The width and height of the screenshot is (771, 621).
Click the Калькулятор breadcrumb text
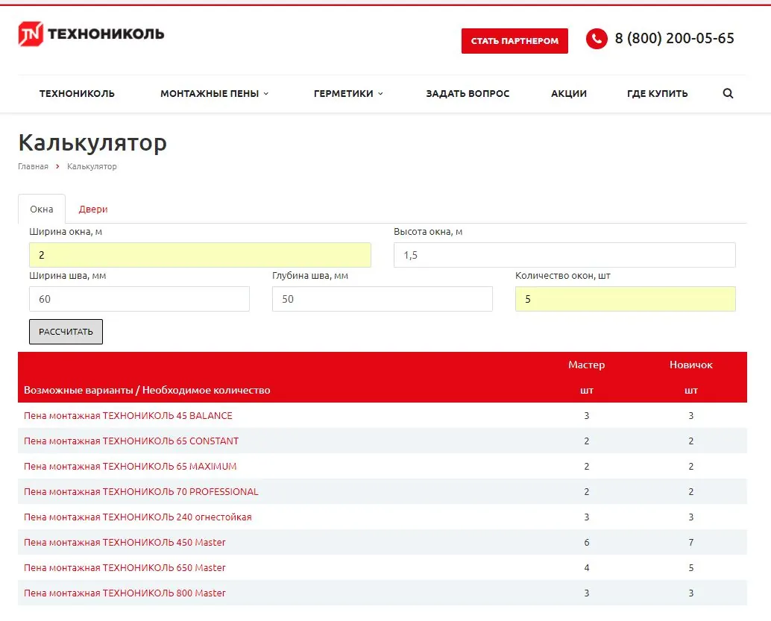[92, 167]
